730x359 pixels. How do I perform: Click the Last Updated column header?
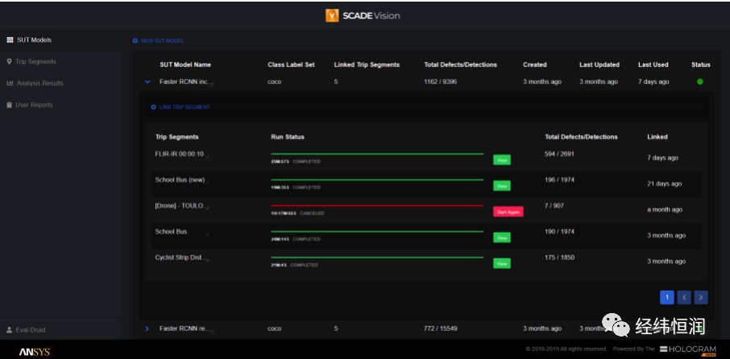click(599, 64)
